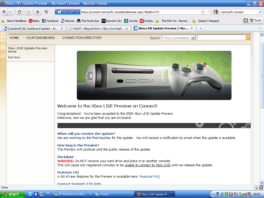Viewport: 264px width, 198px height.
Task: Click the Firefox Reload page button
Action: (x=19, y=12)
